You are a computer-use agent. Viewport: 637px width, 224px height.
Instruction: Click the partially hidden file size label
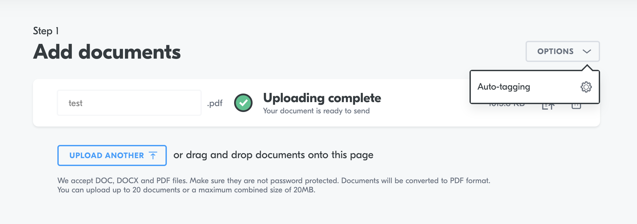click(506, 105)
